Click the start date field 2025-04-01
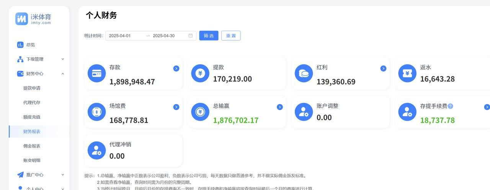Screen dimensions: 490x190 point(120,36)
